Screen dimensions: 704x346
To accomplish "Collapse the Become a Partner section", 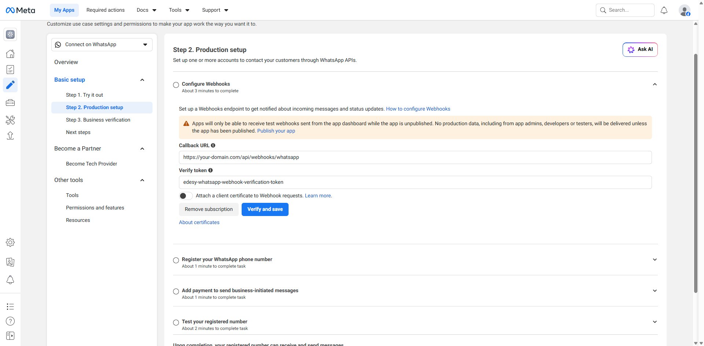I will point(142,149).
